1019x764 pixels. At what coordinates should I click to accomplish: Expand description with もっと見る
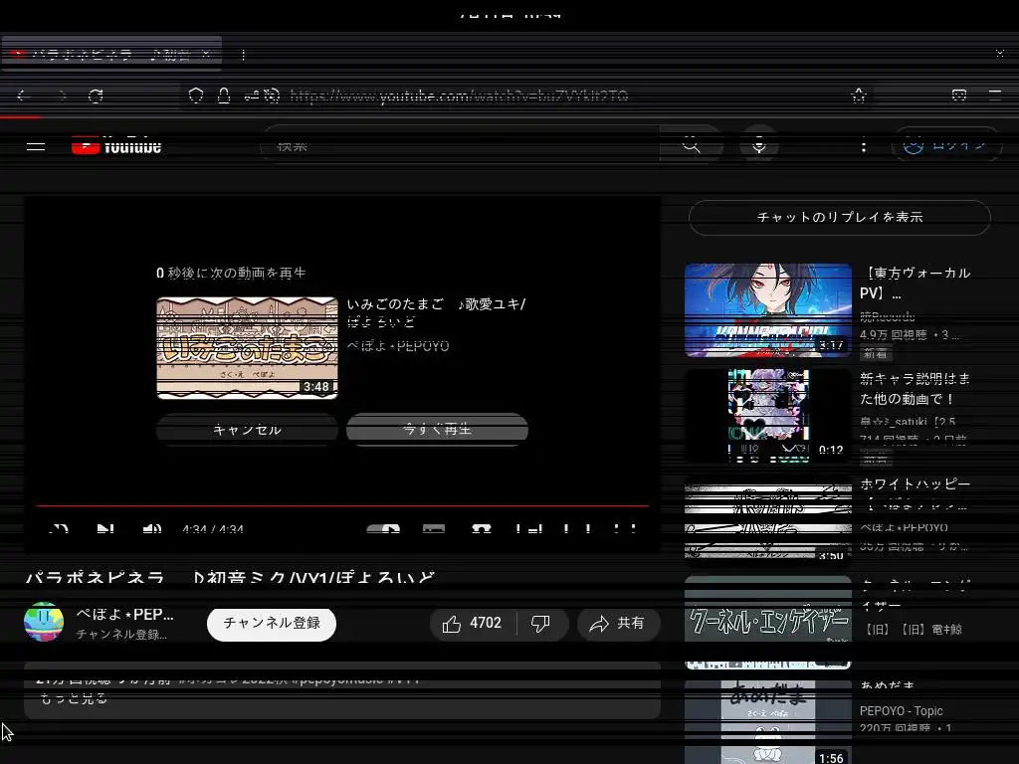(74, 698)
